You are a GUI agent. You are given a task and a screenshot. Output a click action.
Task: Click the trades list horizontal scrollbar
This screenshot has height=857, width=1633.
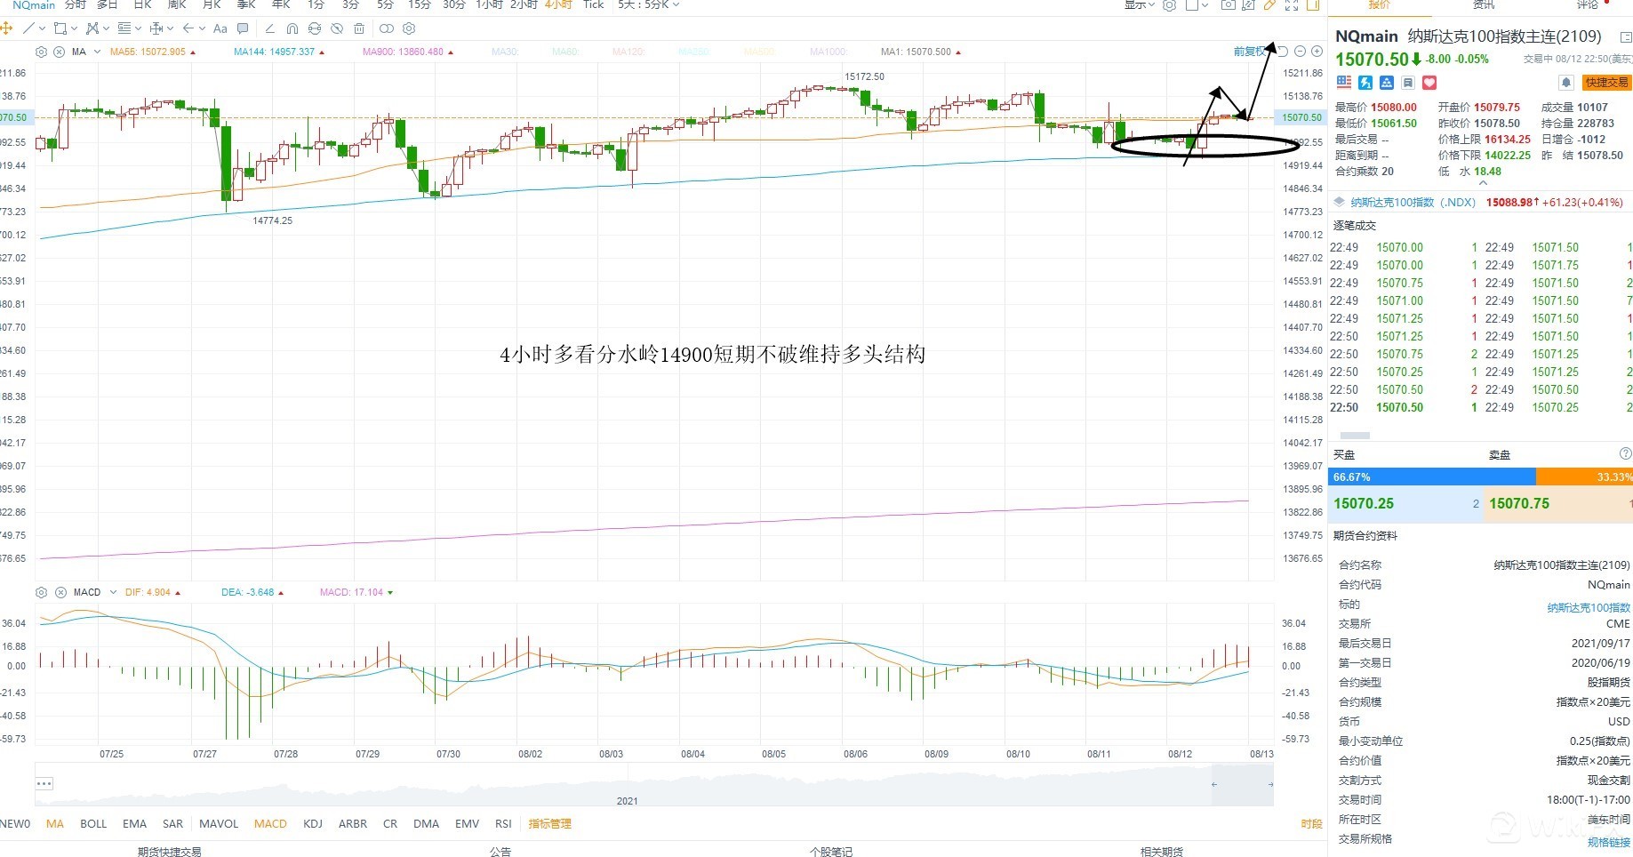[1354, 436]
